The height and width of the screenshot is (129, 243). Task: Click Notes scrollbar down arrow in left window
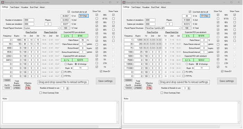(x=117, y=122)
